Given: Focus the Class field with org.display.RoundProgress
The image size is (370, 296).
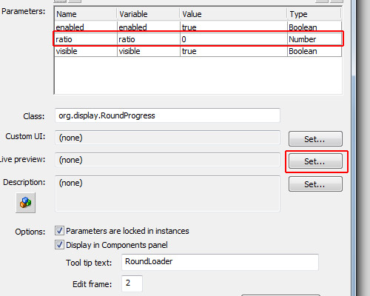Looking at the screenshot, I should click(167, 115).
